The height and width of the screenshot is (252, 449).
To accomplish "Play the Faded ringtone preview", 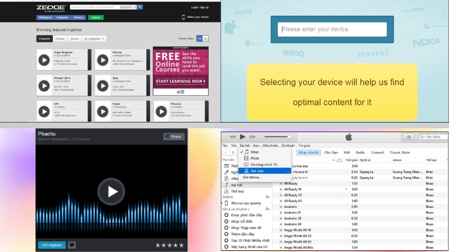I will click(103, 111).
